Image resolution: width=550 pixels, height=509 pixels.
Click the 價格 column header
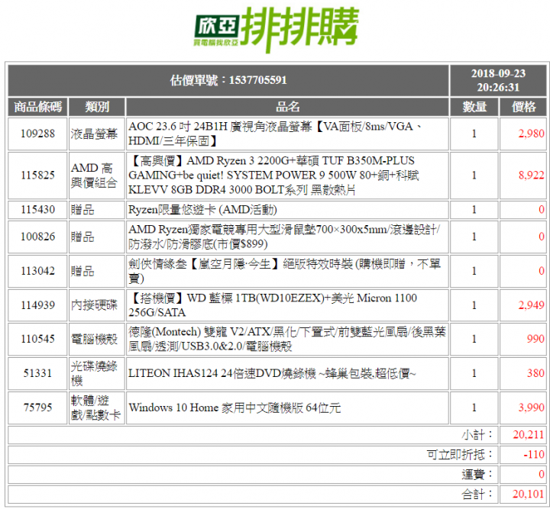click(523, 107)
